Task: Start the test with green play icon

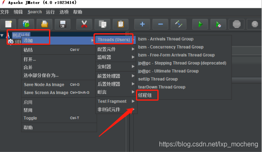Action: pos(200,24)
